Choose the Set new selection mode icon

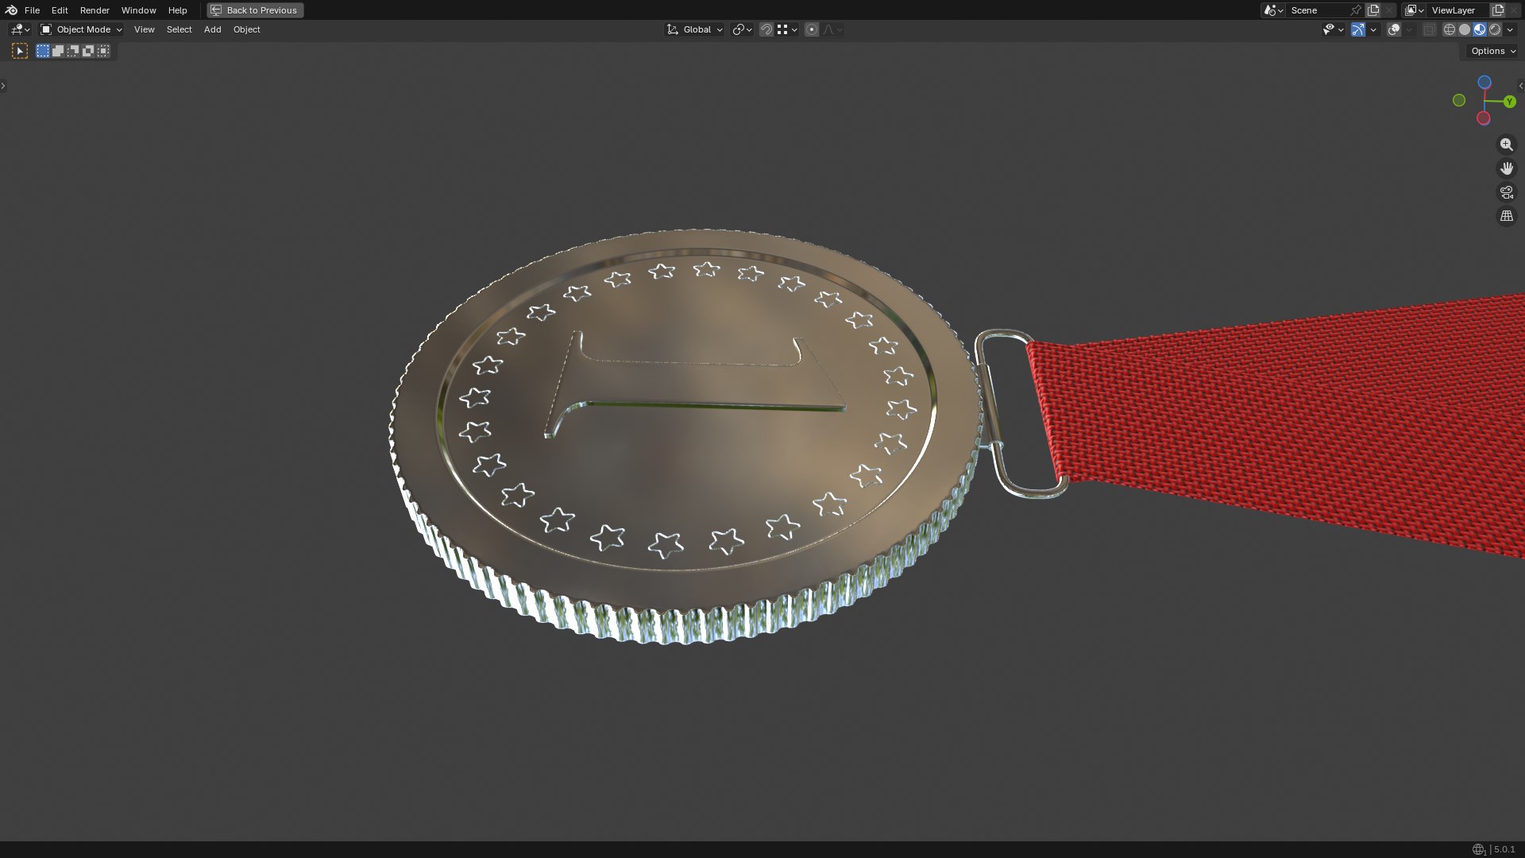(43, 51)
